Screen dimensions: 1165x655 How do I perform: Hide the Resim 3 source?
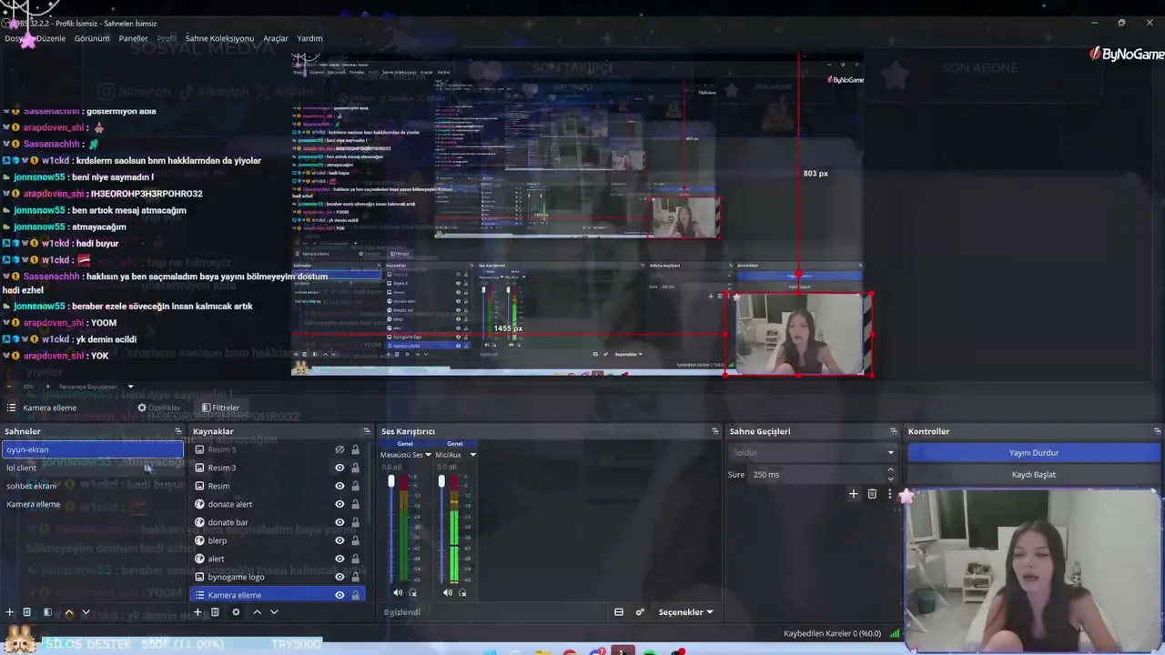coord(339,468)
